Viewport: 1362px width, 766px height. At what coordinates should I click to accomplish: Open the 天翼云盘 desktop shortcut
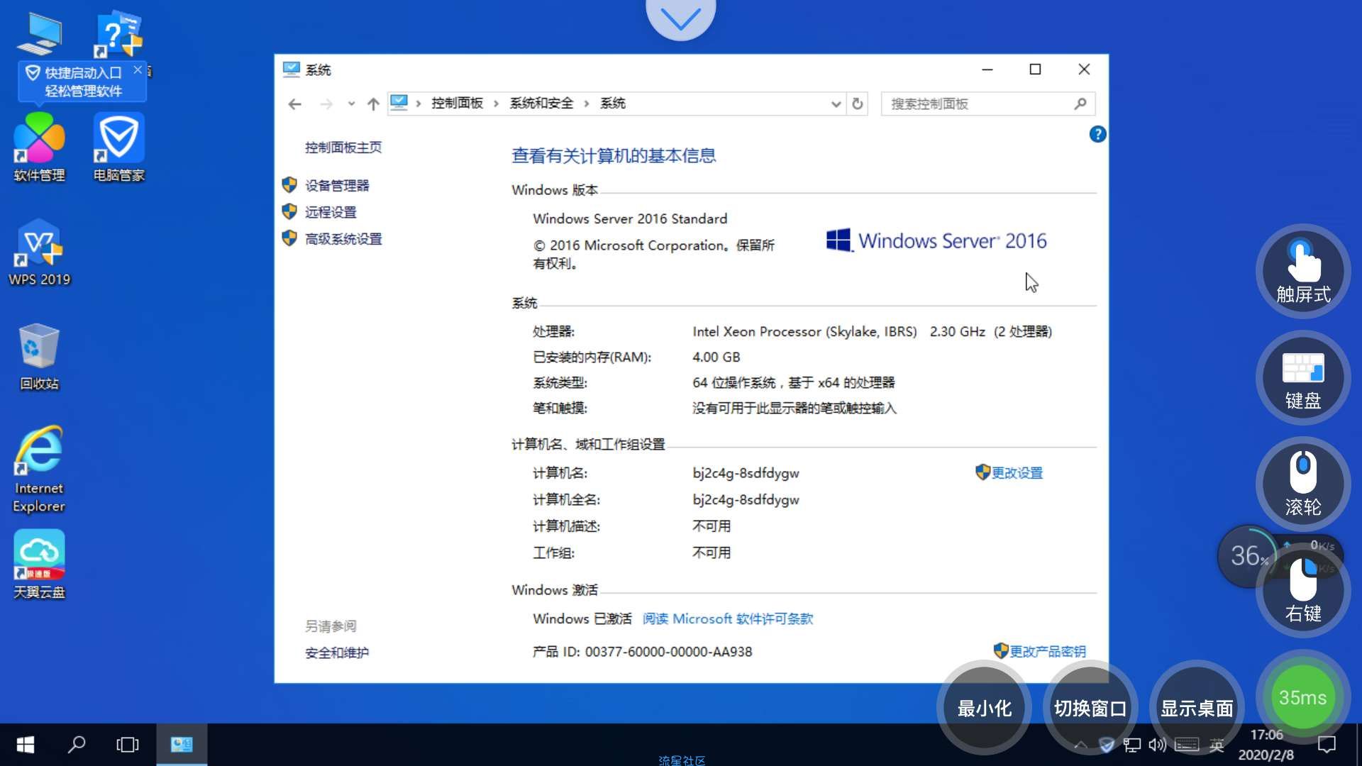[39, 565]
